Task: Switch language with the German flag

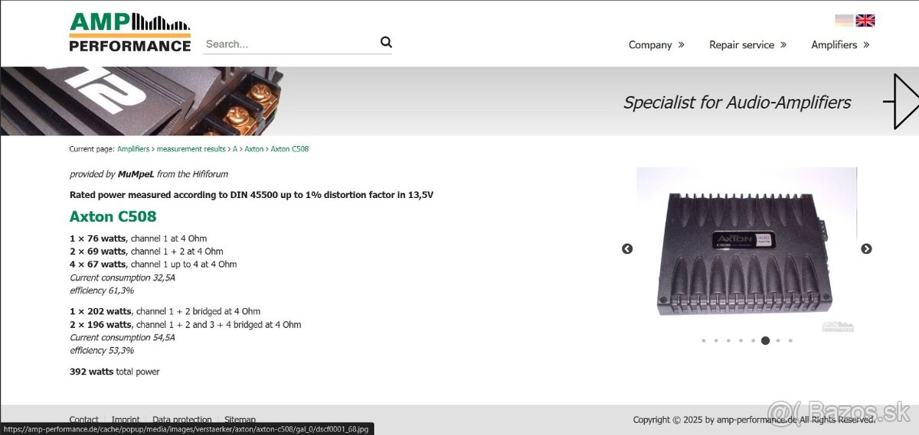Action: (844, 21)
